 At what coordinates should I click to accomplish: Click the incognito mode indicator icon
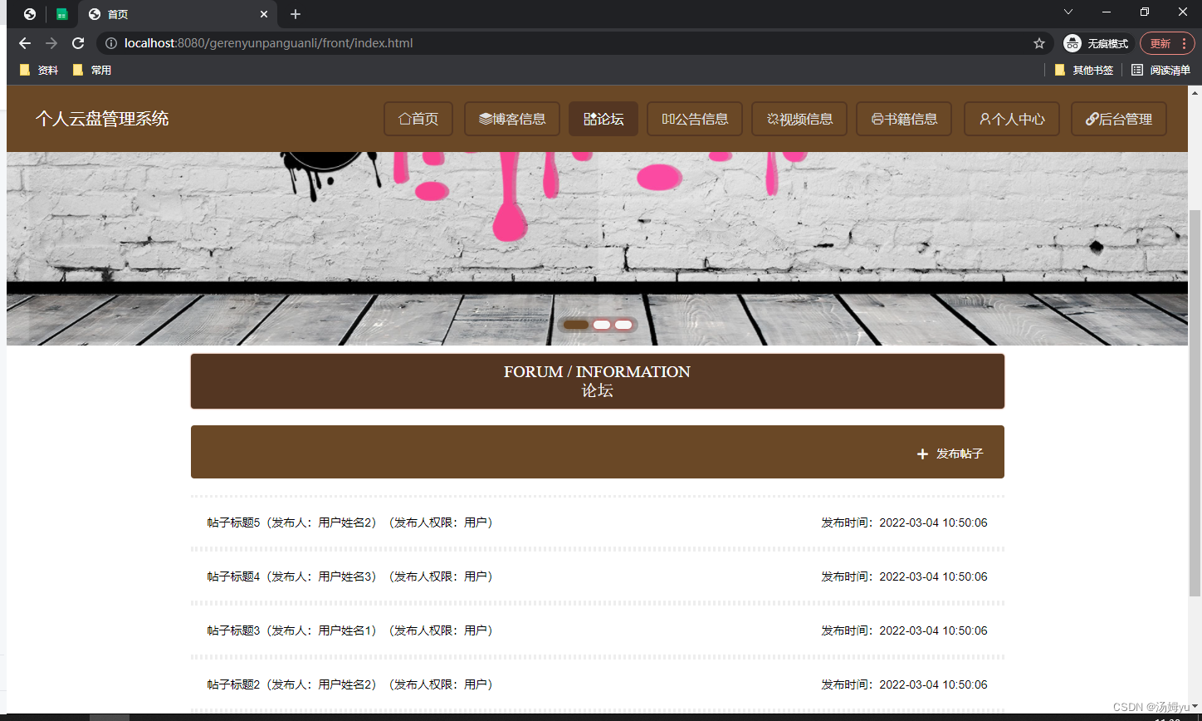click(x=1072, y=42)
